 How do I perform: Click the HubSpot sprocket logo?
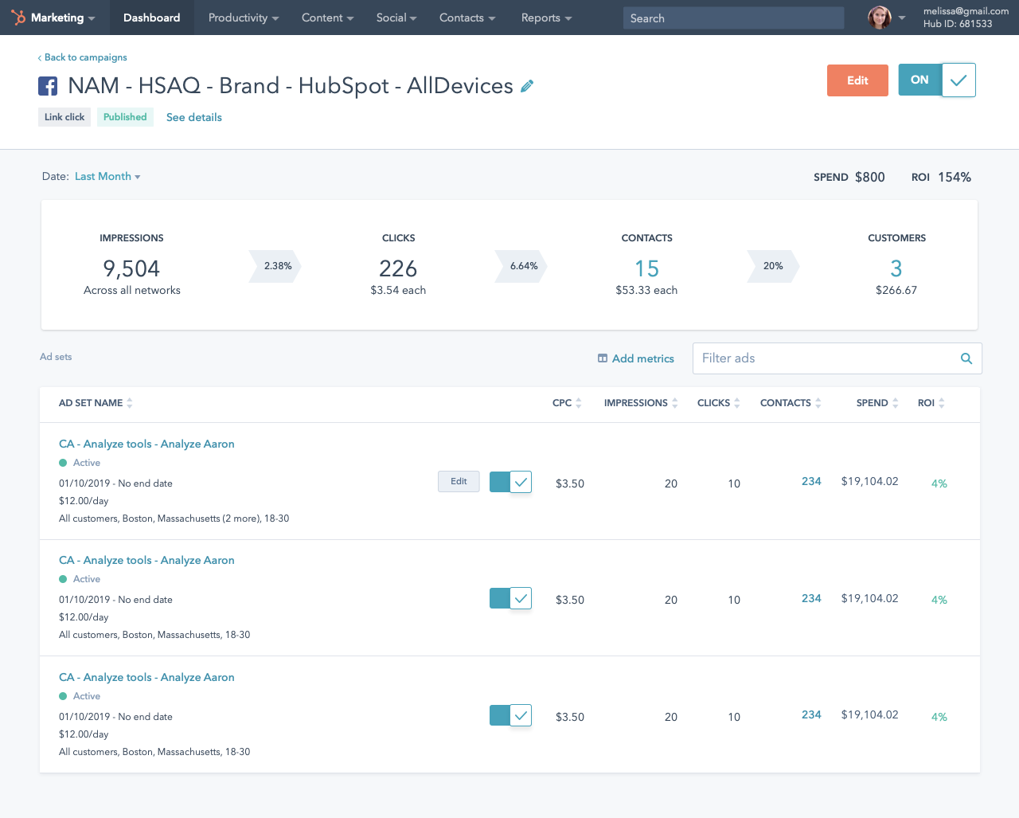pos(18,18)
